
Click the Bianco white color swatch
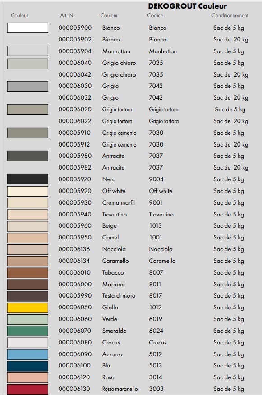pos(28,28)
